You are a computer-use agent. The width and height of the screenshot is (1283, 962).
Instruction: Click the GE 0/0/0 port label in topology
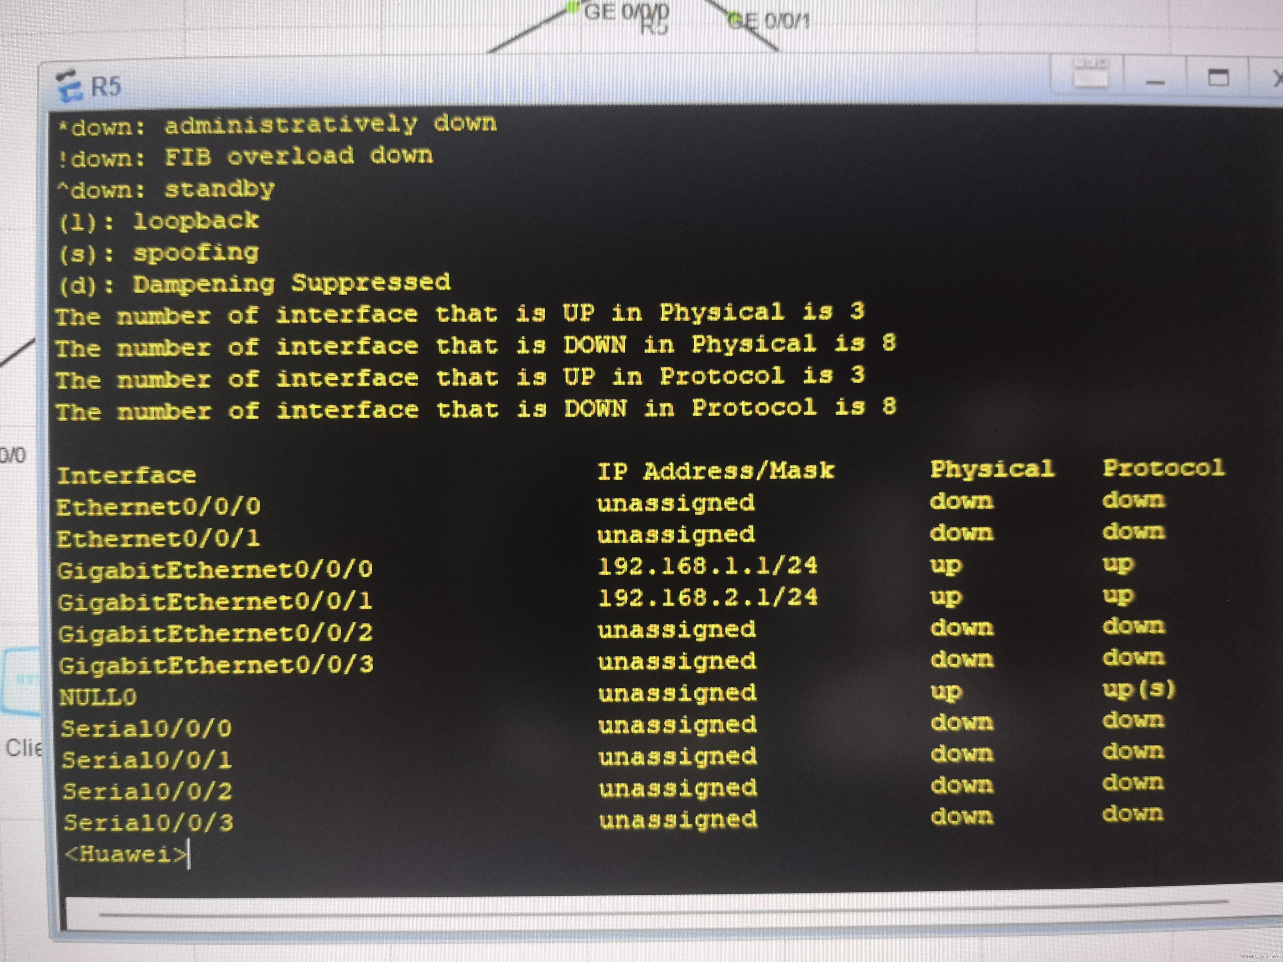[x=626, y=12]
